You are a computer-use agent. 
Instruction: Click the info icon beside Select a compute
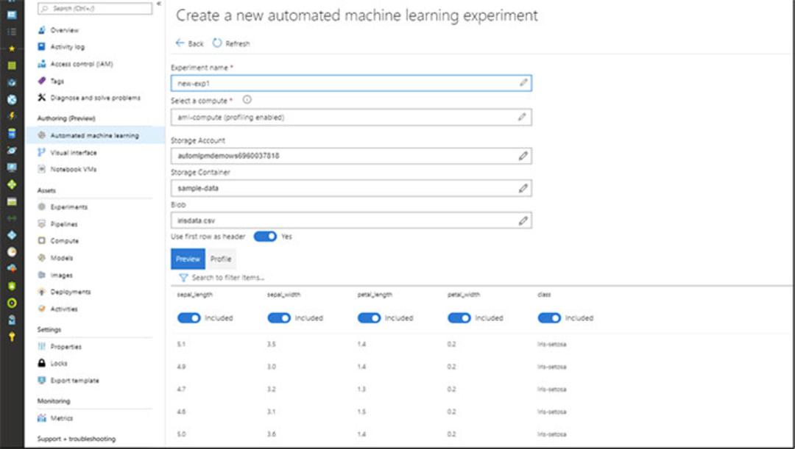tap(247, 100)
